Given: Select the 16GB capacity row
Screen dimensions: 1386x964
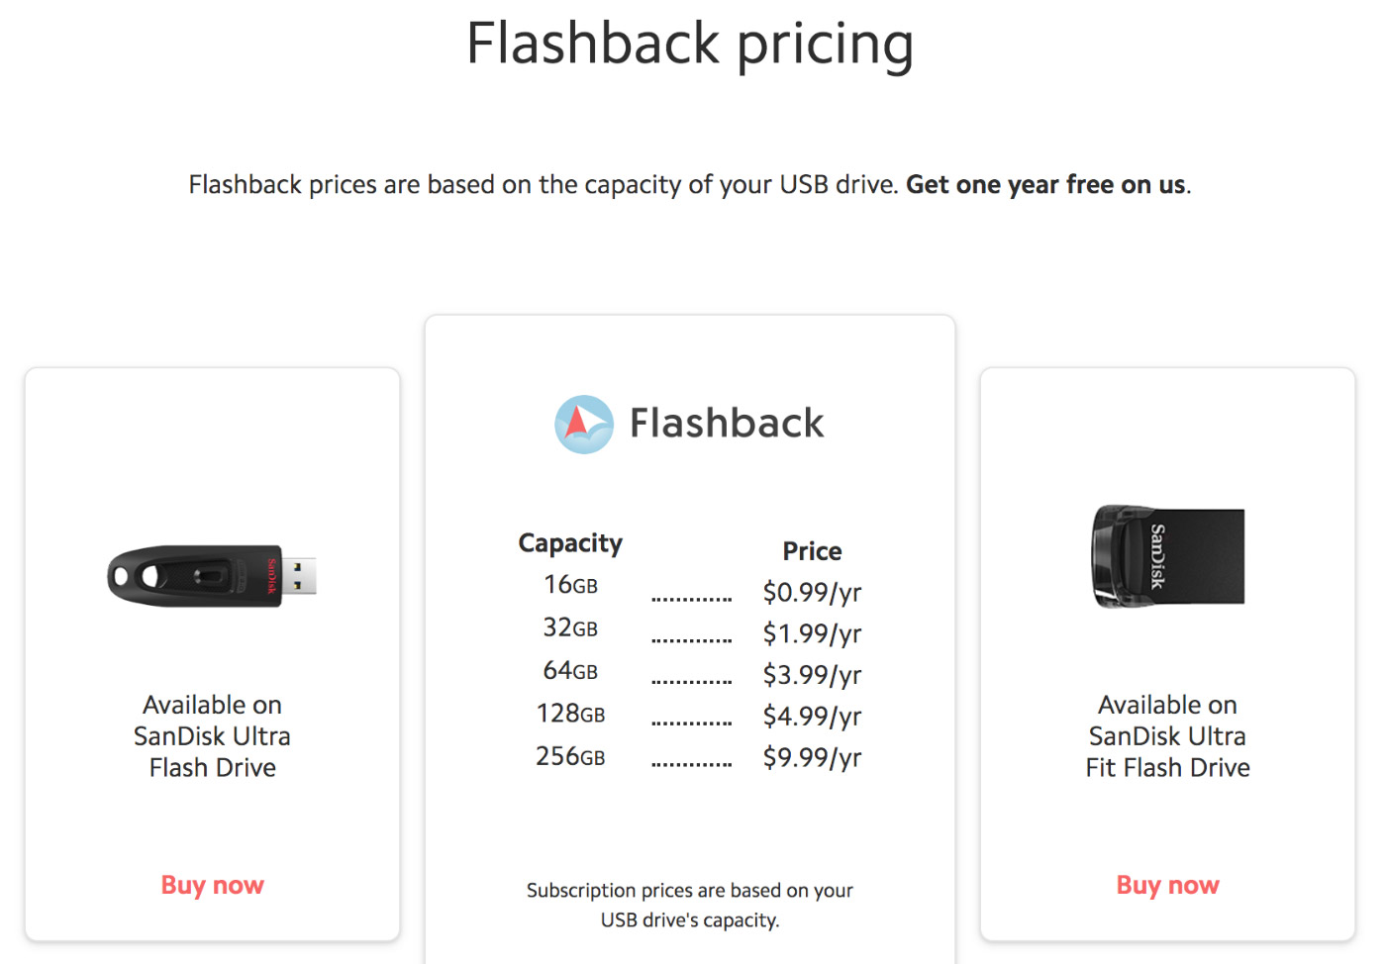Looking at the screenshot, I should click(690, 590).
